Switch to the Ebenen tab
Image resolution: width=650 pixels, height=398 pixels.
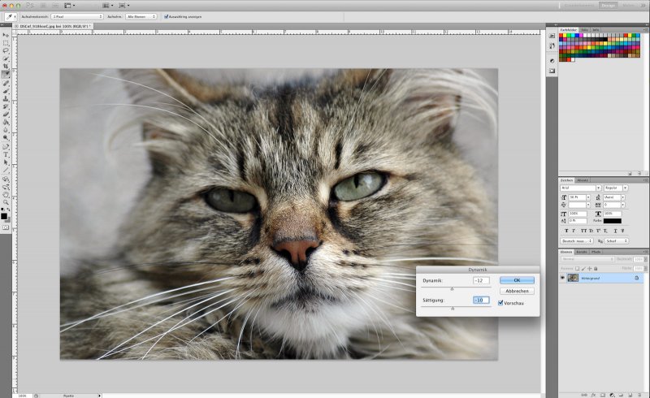565,252
